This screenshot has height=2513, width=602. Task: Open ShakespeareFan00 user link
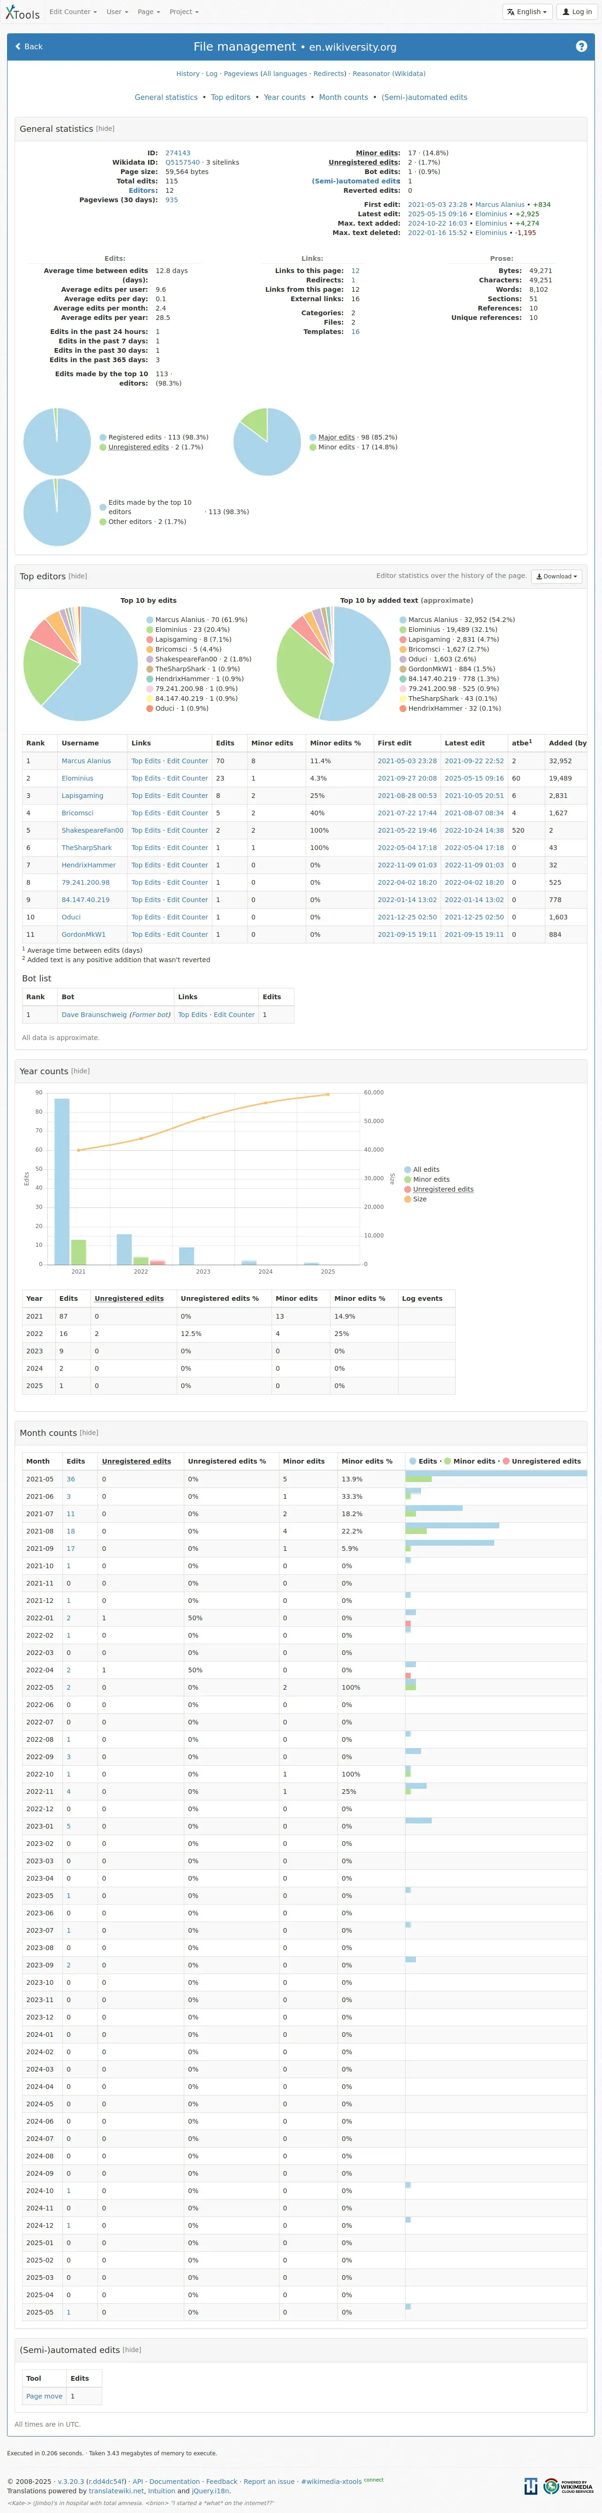(93, 831)
